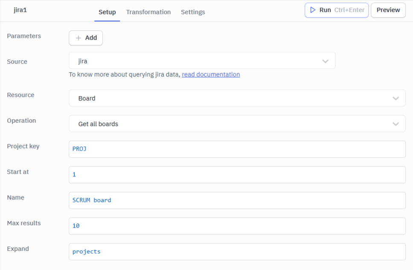The width and height of the screenshot is (413, 270).
Task: Expand the Resource Board dropdown chevron
Action: (x=396, y=98)
